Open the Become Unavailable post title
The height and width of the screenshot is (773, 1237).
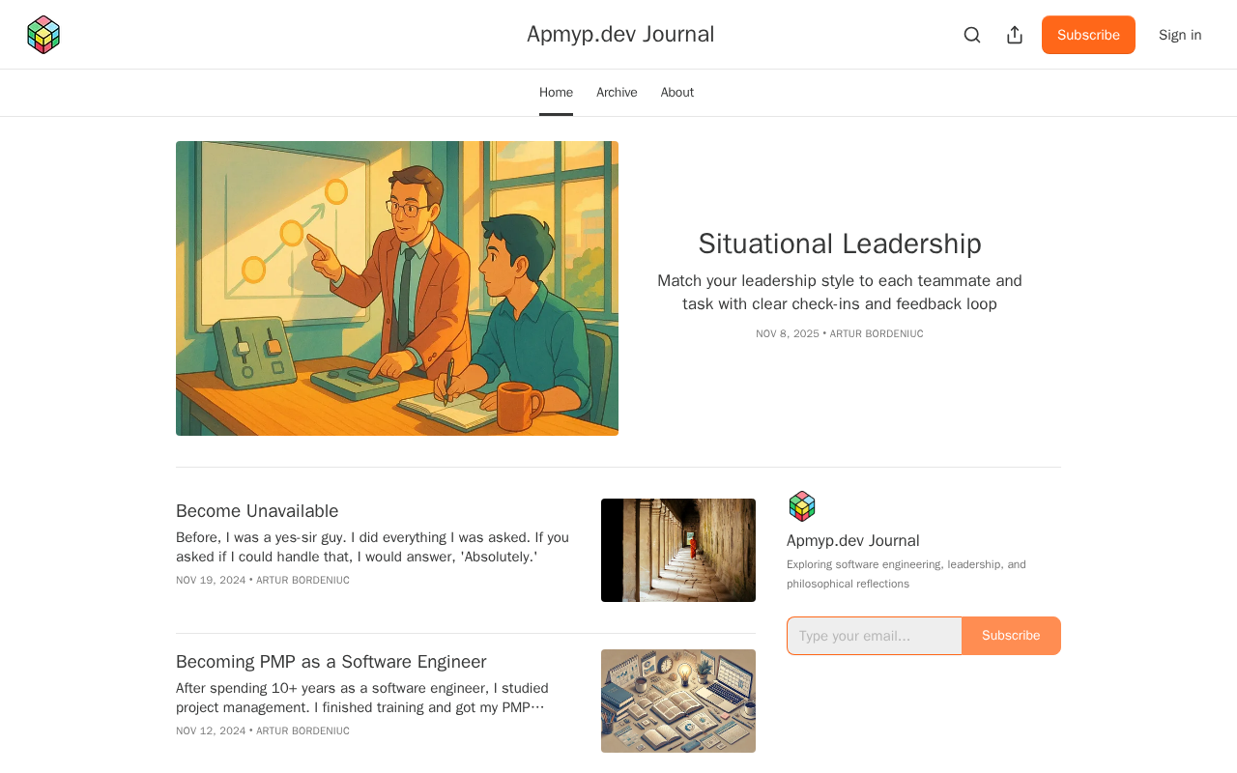click(257, 511)
